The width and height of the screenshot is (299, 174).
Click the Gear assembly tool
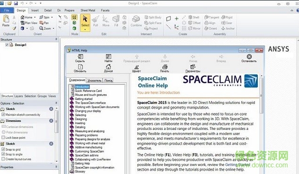pos(227,23)
